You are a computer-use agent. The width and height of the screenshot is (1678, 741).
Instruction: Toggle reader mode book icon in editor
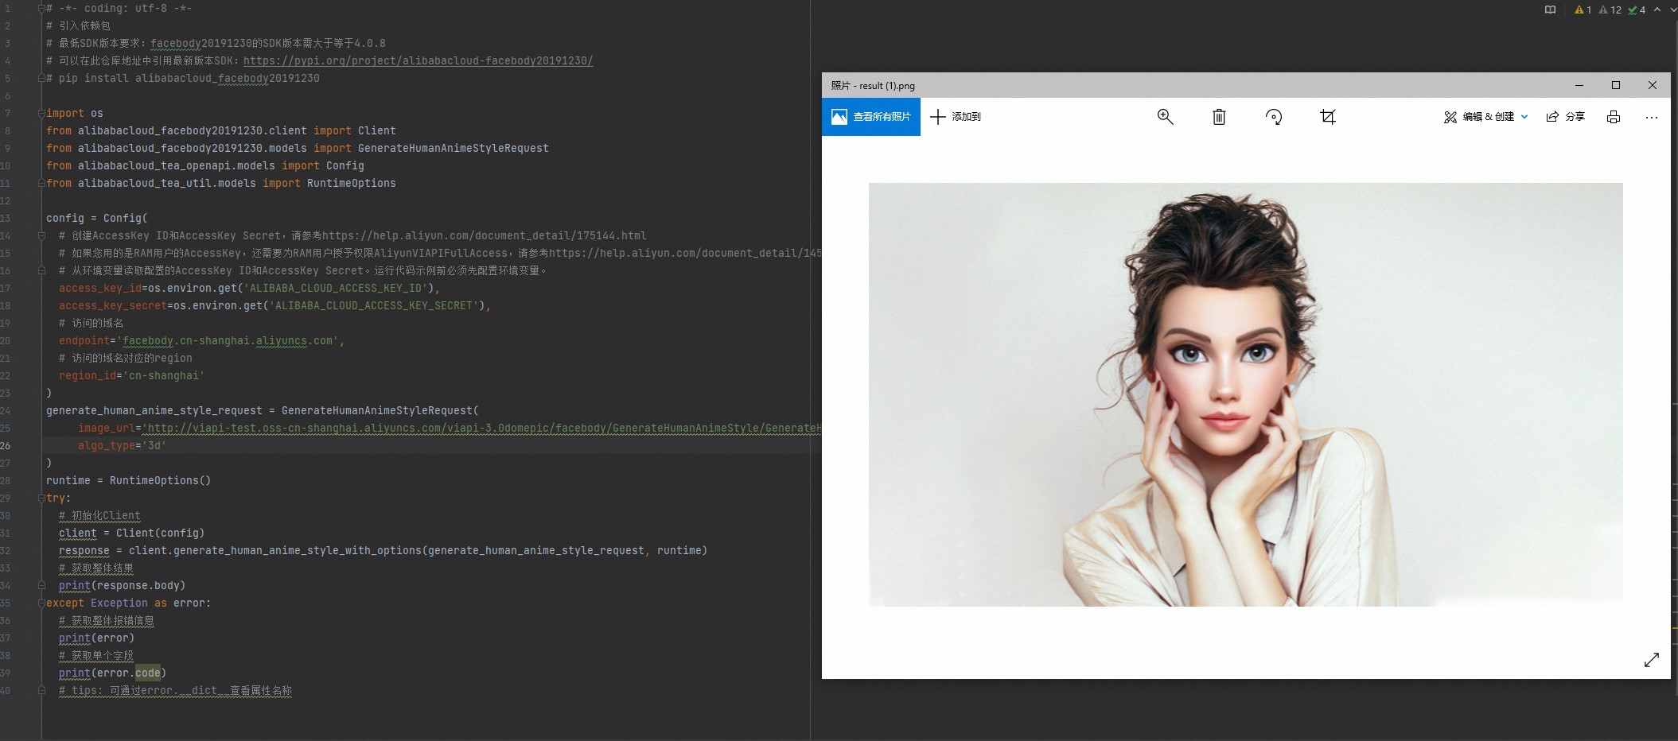coord(1550,10)
